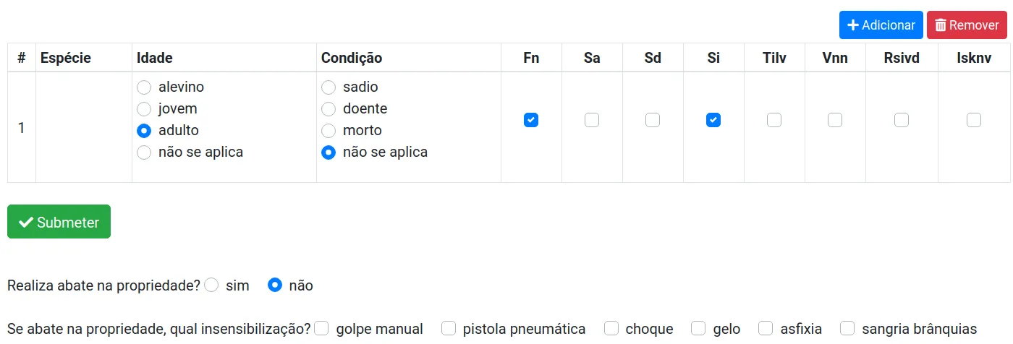Check the golpe manual option
The width and height of the screenshot is (1013, 344).
(322, 329)
